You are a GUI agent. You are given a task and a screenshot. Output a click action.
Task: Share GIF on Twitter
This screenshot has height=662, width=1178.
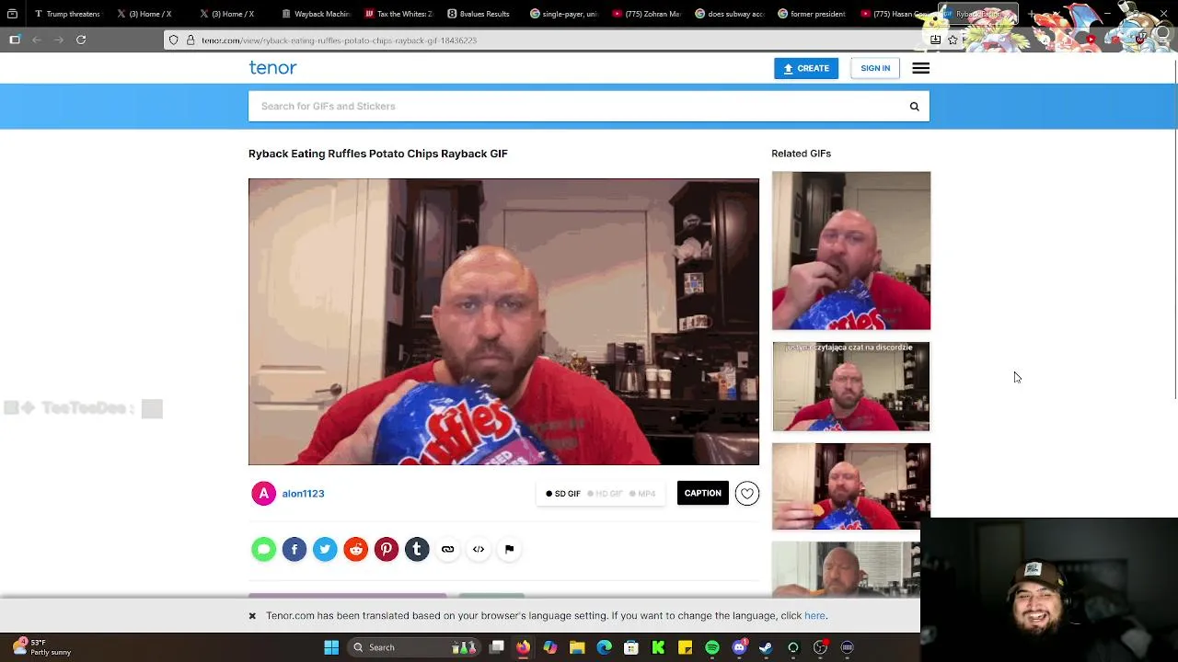[325, 549]
